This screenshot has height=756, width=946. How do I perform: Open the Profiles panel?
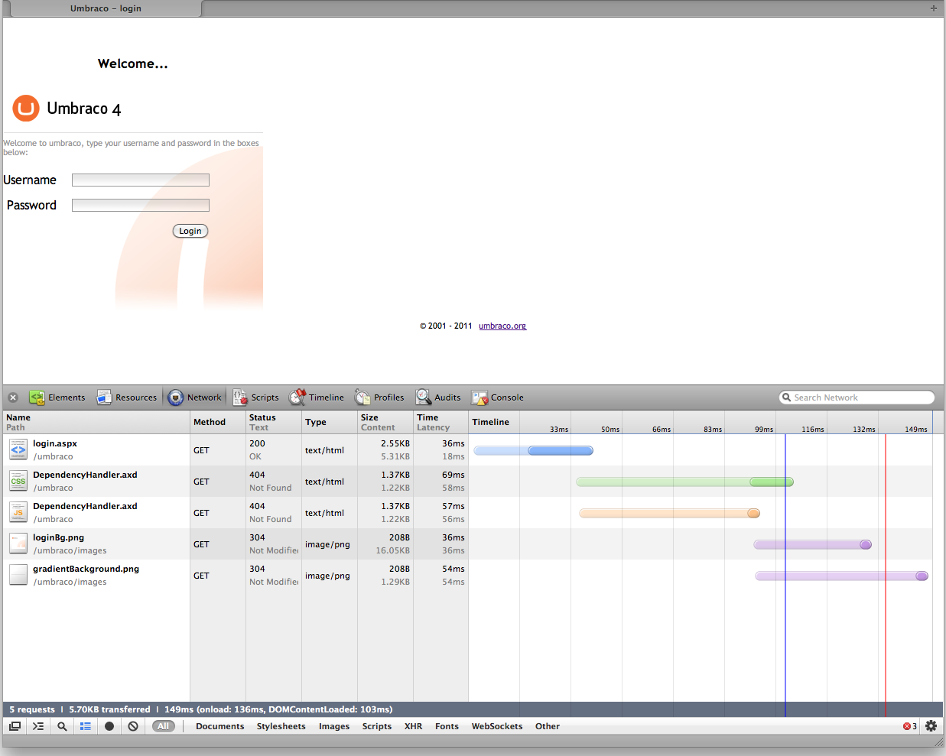[x=380, y=397]
